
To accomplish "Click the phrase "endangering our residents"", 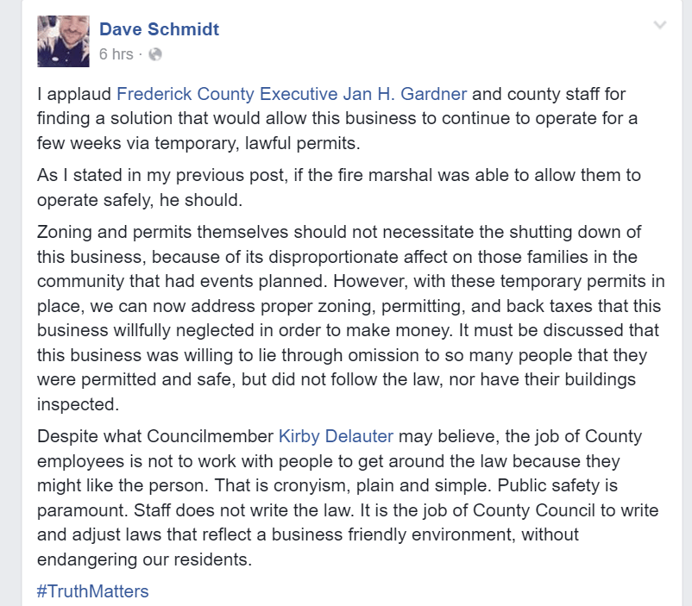I will (x=144, y=559).
